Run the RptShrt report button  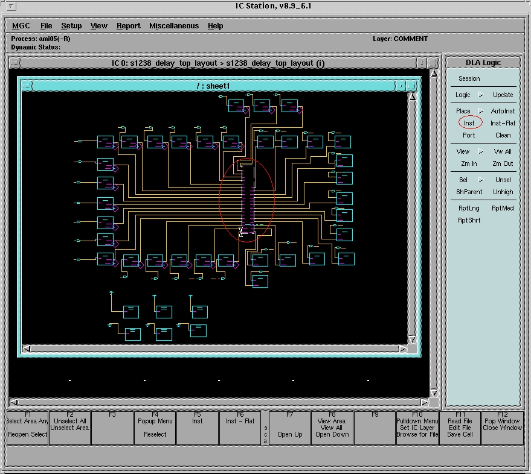tap(469, 220)
